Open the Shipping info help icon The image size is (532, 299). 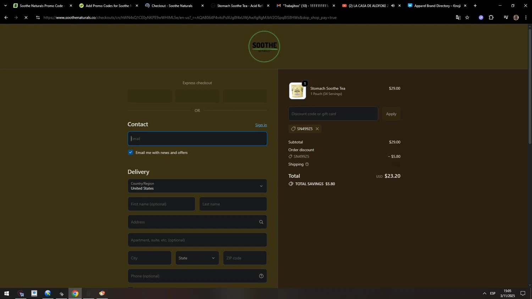[x=307, y=164]
